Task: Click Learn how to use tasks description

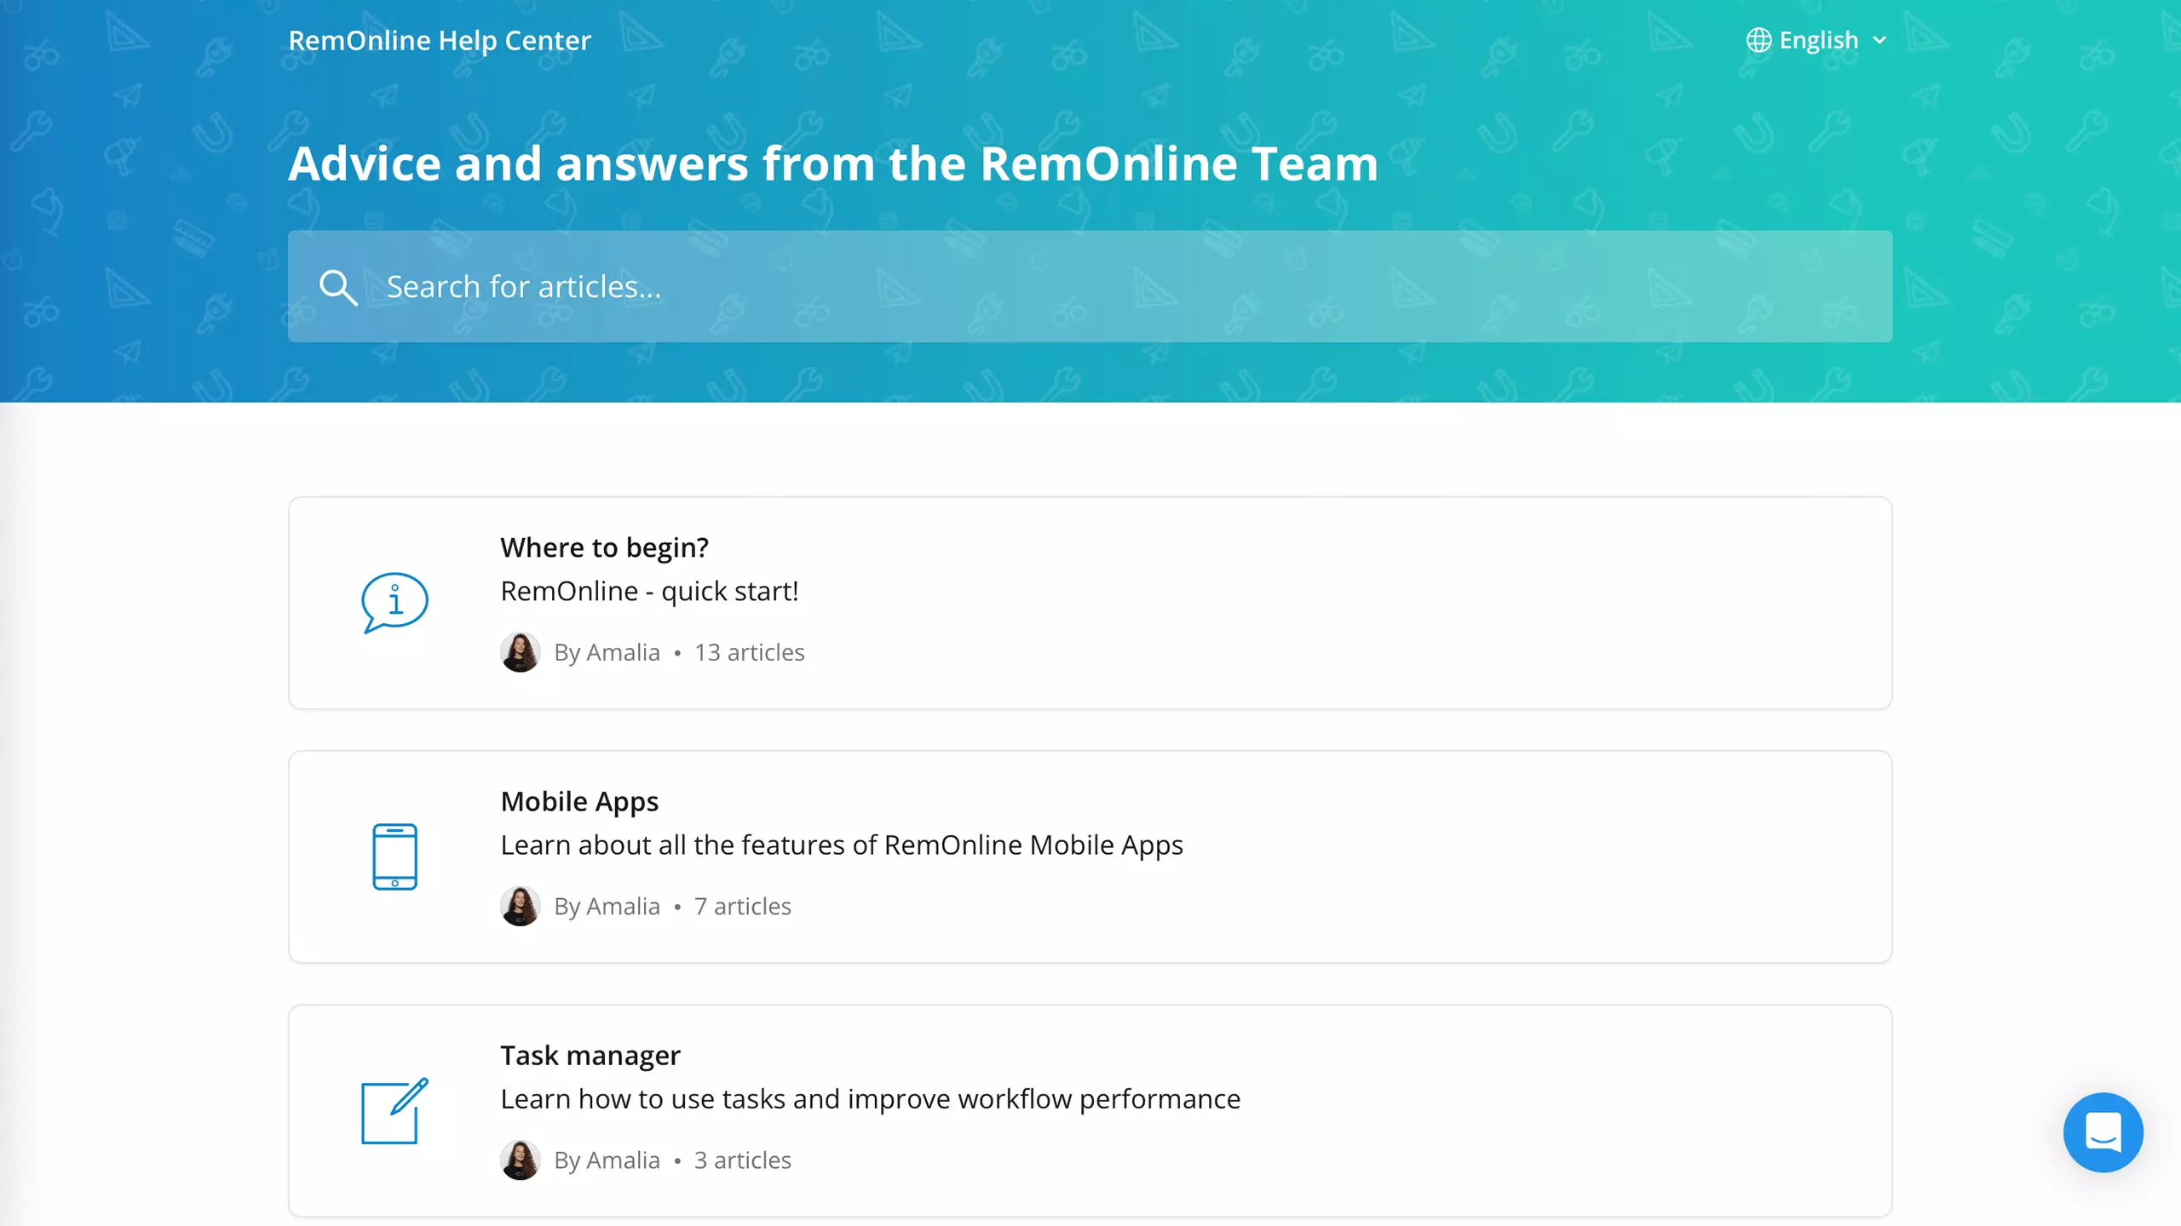Action: tap(870, 1099)
